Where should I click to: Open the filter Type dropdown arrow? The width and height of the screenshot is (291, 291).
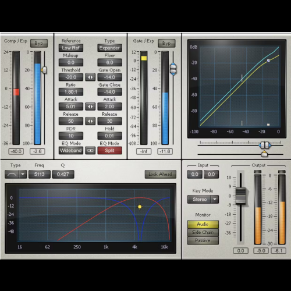pos(23,174)
